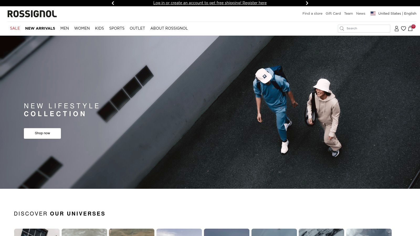
Task: Change country via United States | English
Action: point(397,13)
